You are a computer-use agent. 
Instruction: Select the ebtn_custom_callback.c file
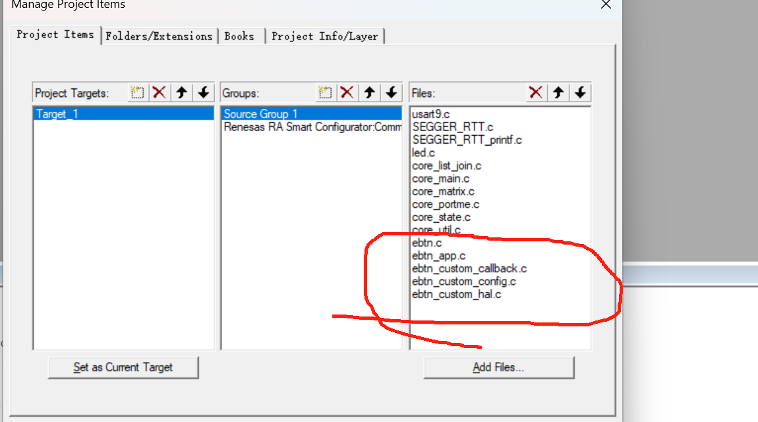pyautogui.click(x=469, y=268)
